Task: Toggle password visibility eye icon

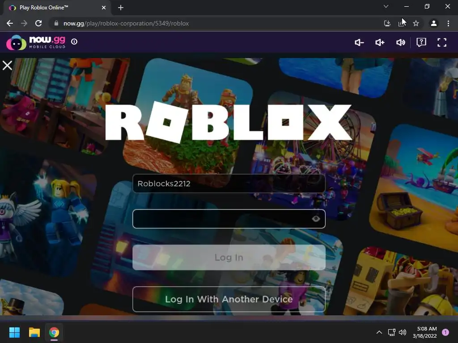Action: (316, 219)
